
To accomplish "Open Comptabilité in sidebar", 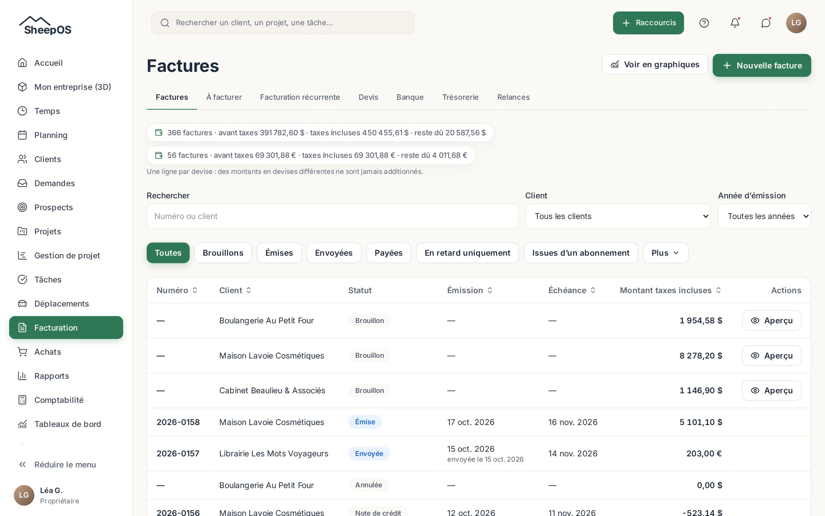I will [x=66, y=400].
